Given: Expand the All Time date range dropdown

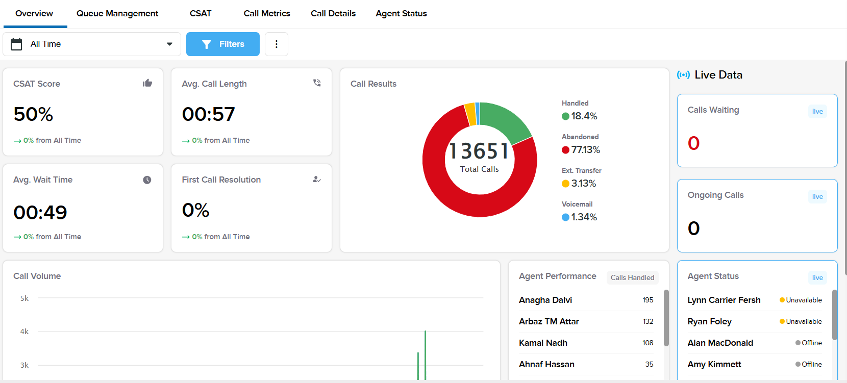Looking at the screenshot, I should (169, 44).
